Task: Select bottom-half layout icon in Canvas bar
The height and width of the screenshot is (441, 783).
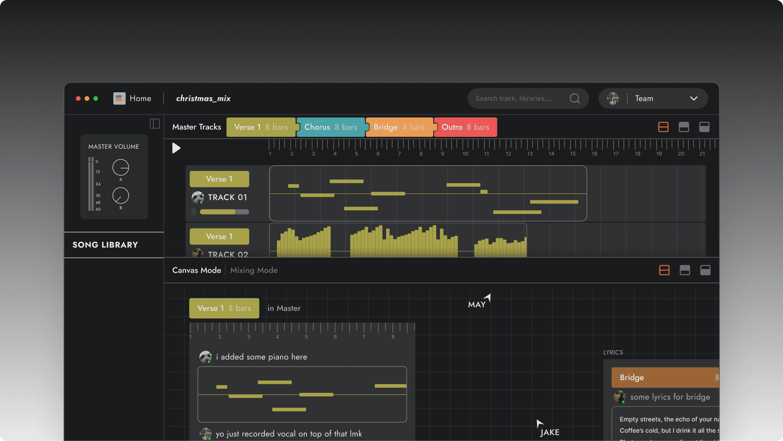Action: click(685, 270)
